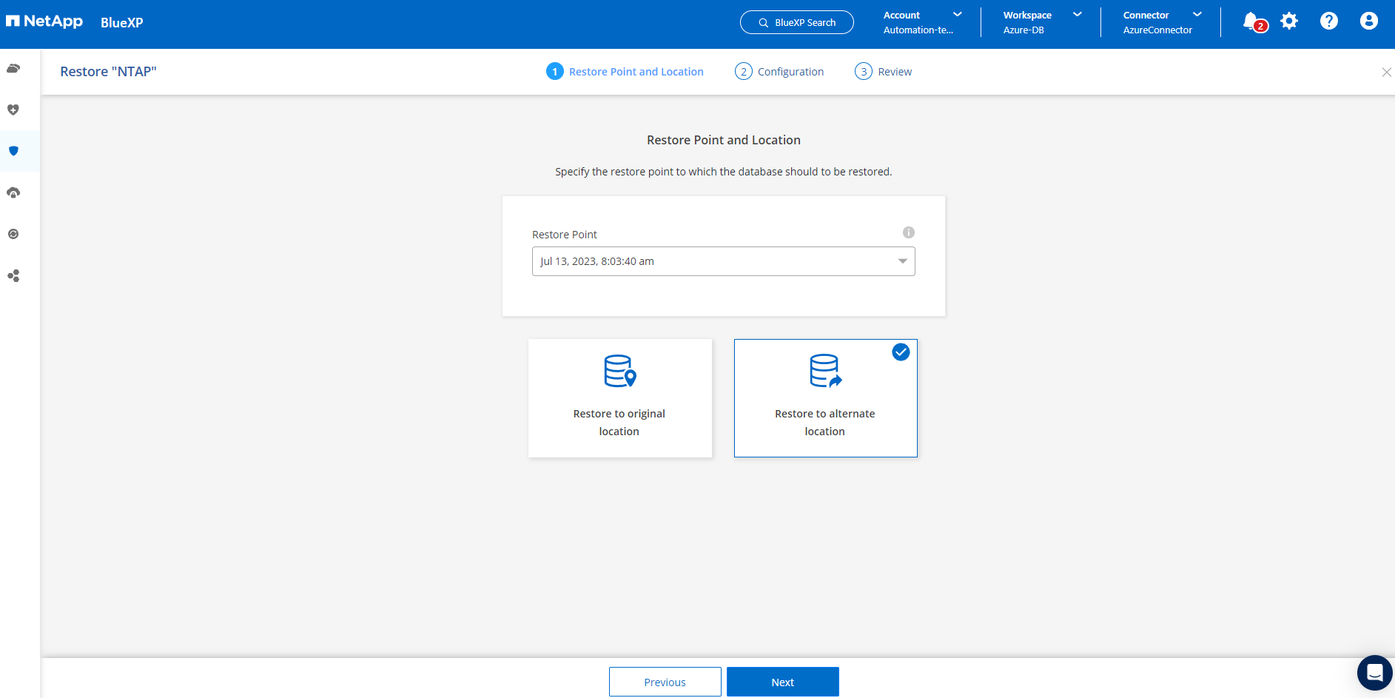The height and width of the screenshot is (698, 1395).
Task: Click the Previous button
Action: (665, 682)
